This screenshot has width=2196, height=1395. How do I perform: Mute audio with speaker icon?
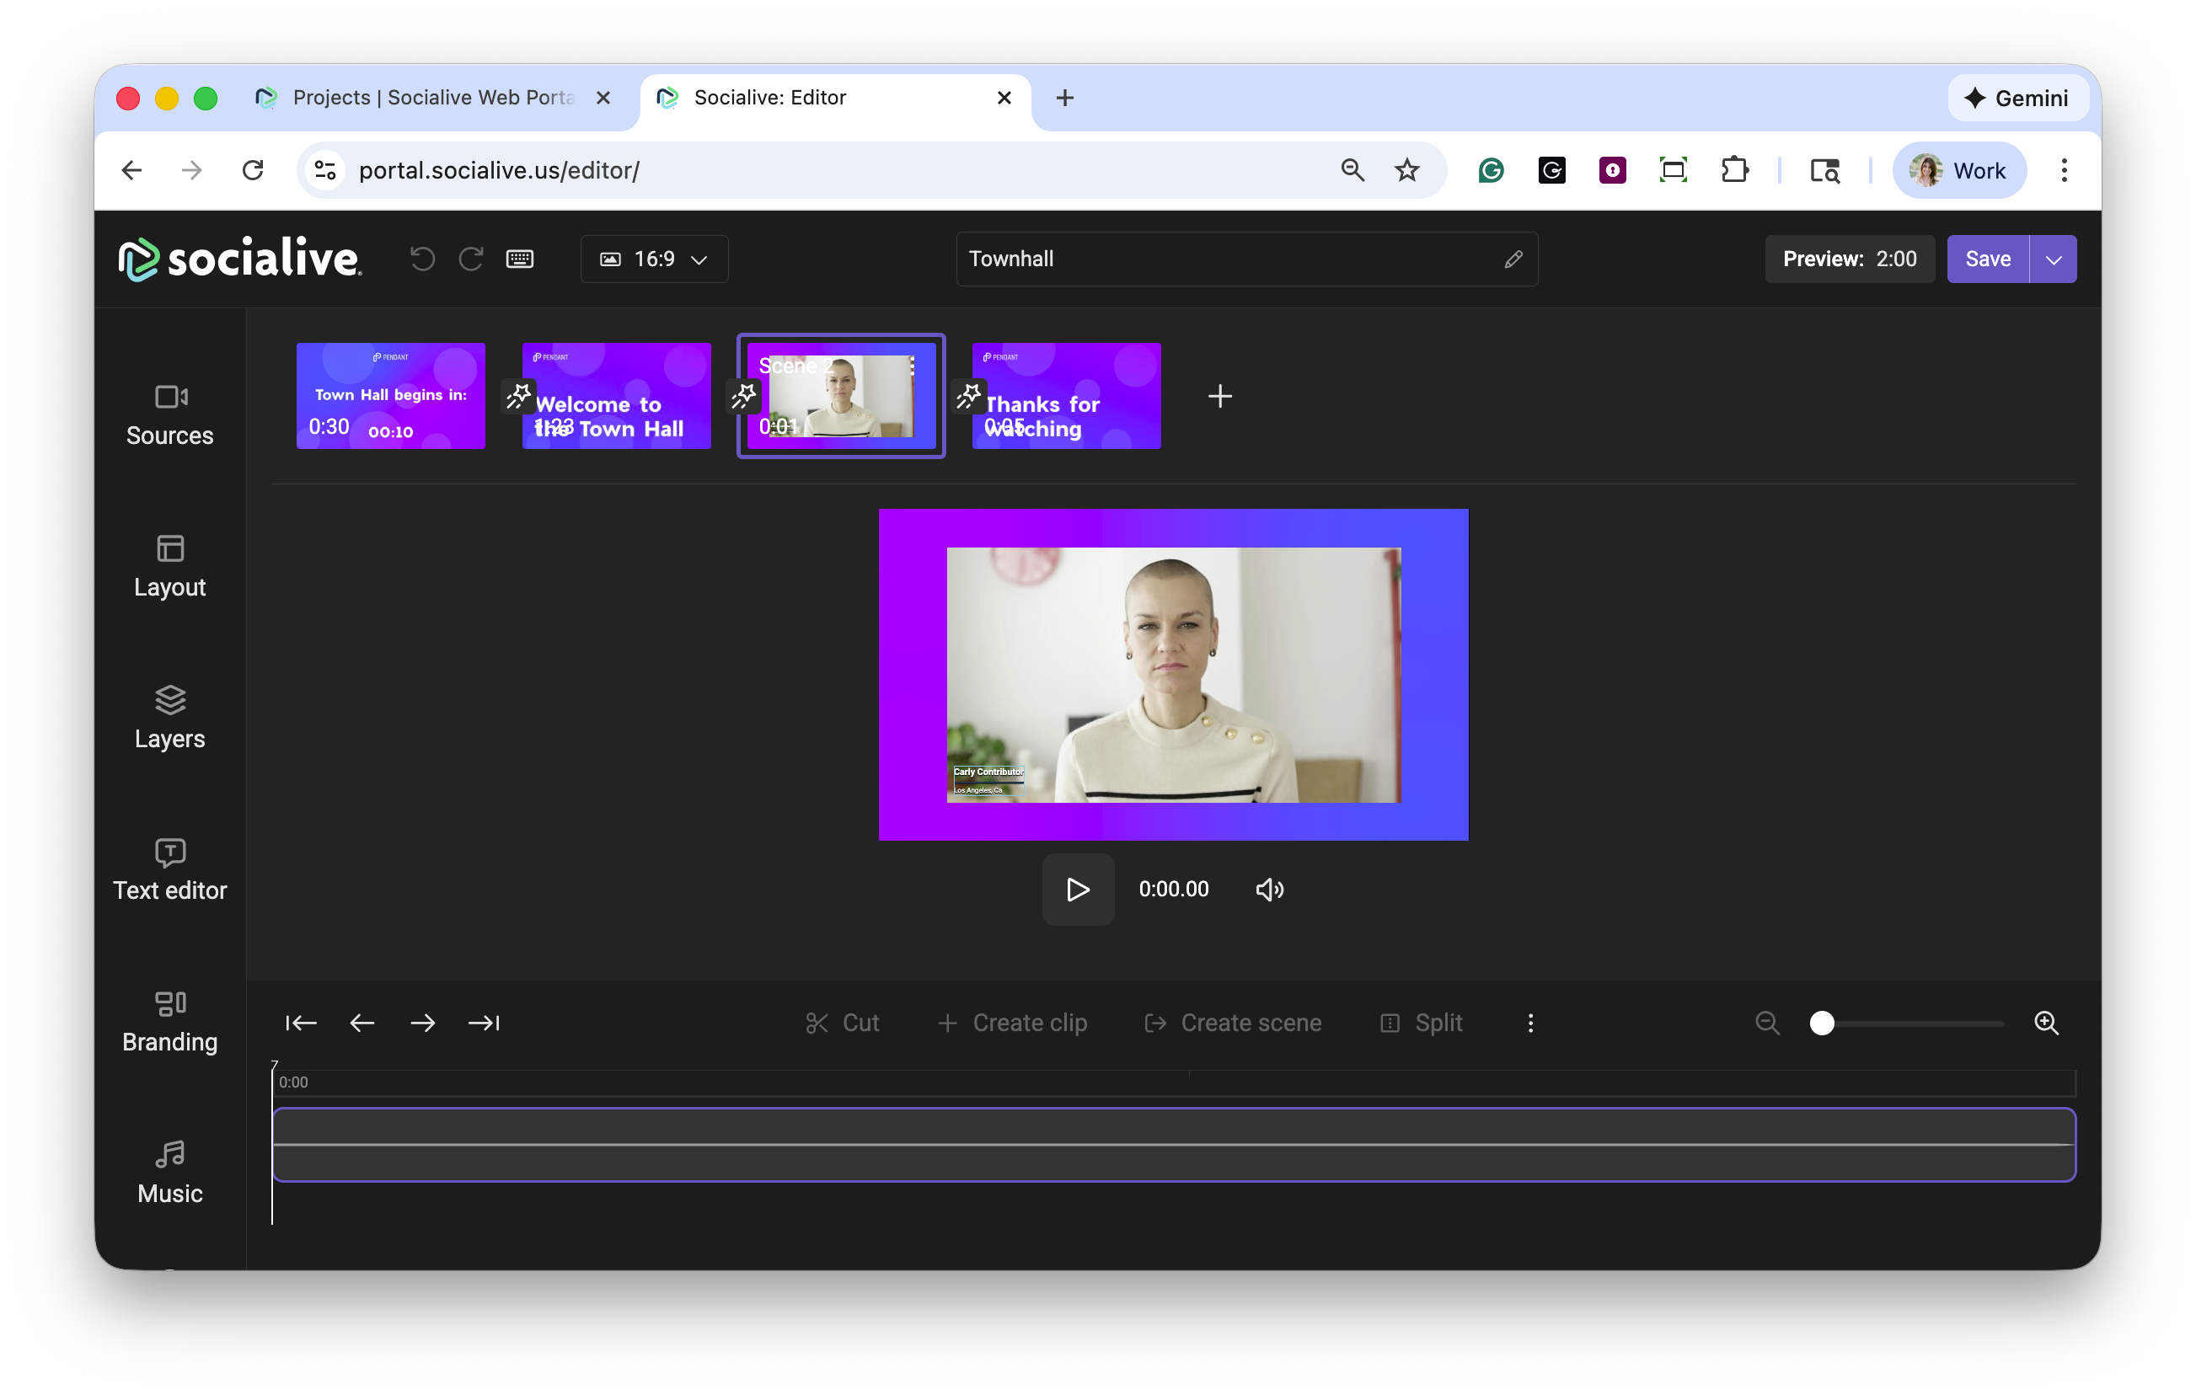point(1269,889)
